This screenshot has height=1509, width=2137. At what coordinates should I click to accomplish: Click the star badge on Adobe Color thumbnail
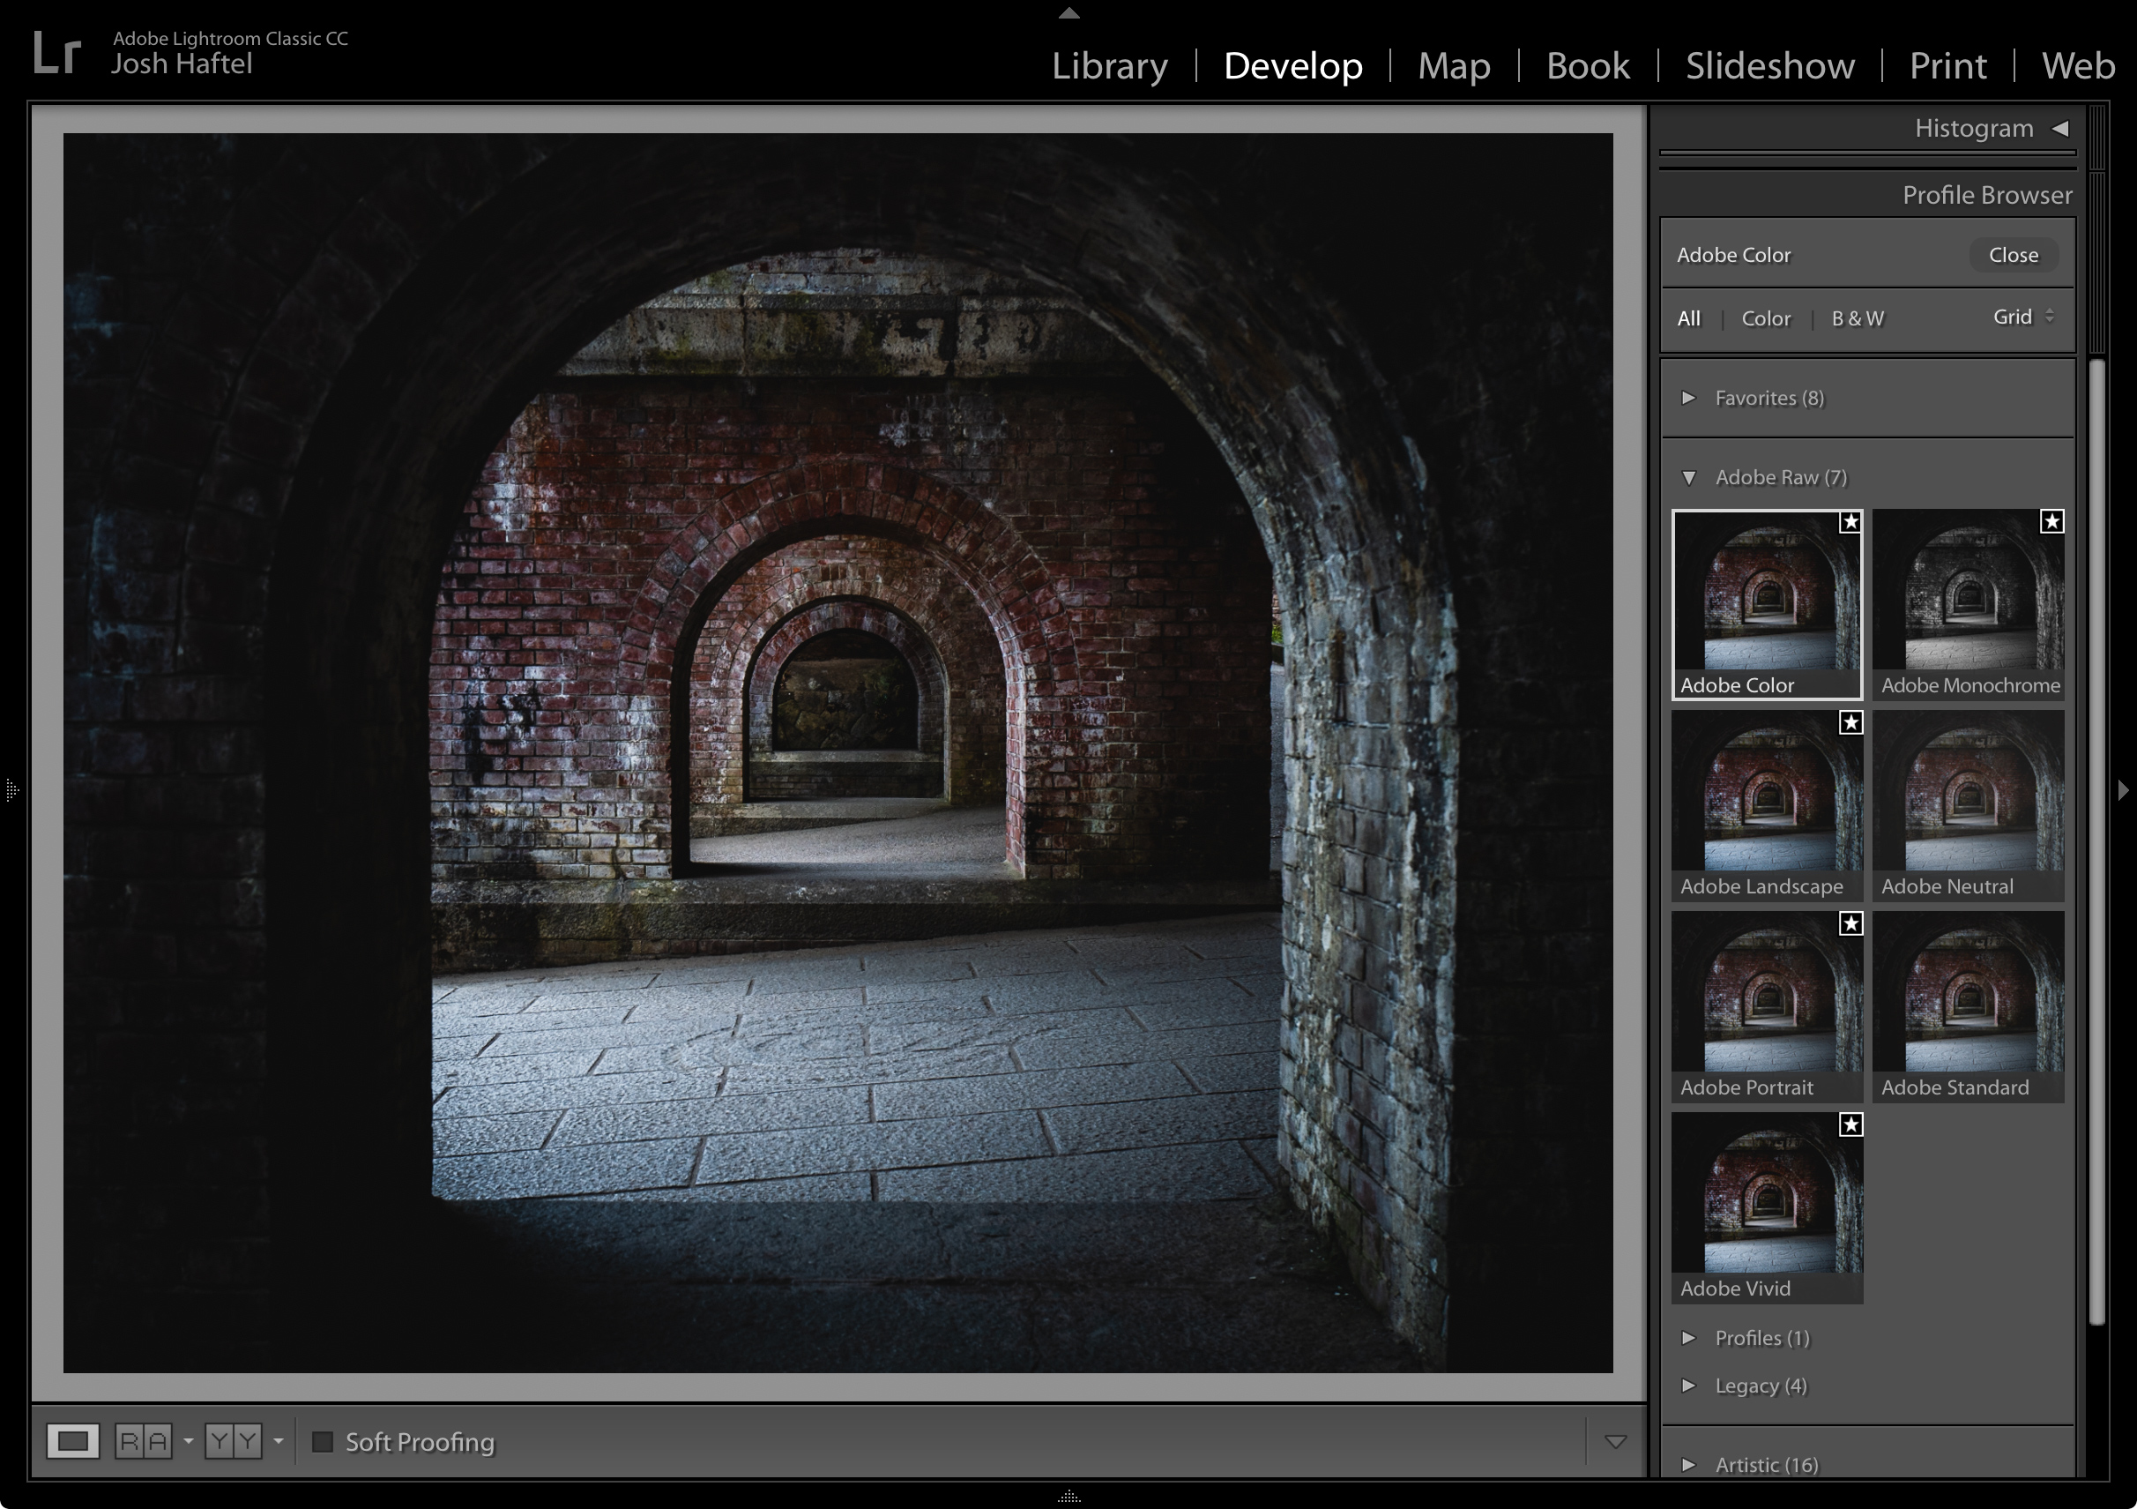point(1850,523)
